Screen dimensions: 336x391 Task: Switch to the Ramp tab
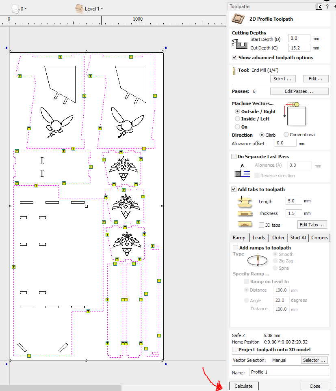tap(239, 238)
